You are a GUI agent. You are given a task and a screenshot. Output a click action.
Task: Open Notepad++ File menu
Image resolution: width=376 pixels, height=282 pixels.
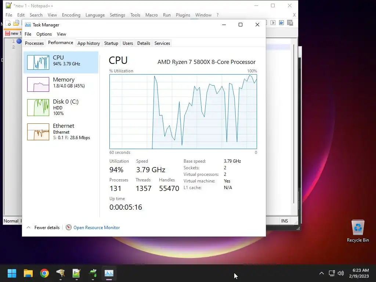point(9,15)
